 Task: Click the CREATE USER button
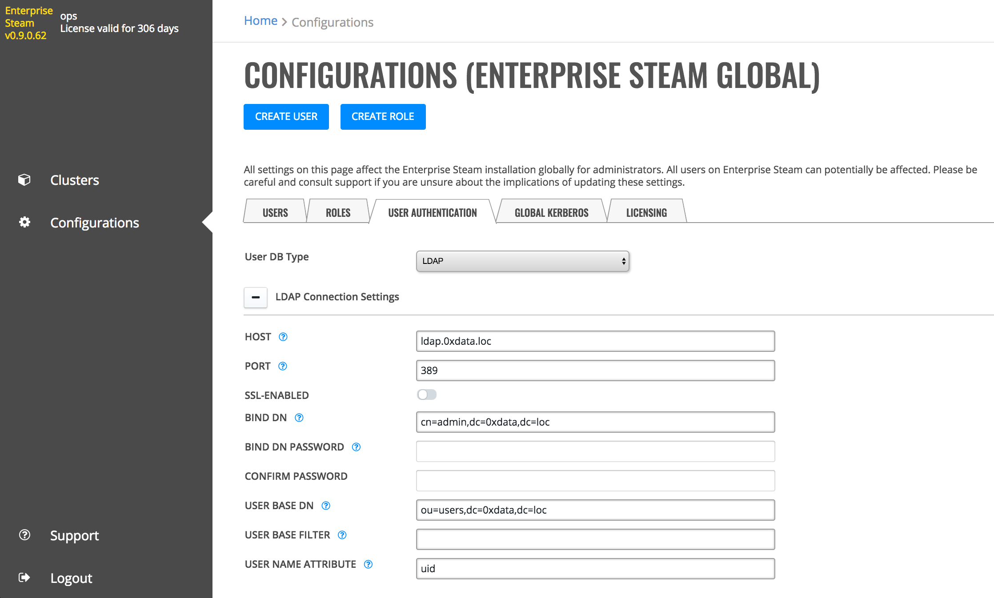click(286, 116)
